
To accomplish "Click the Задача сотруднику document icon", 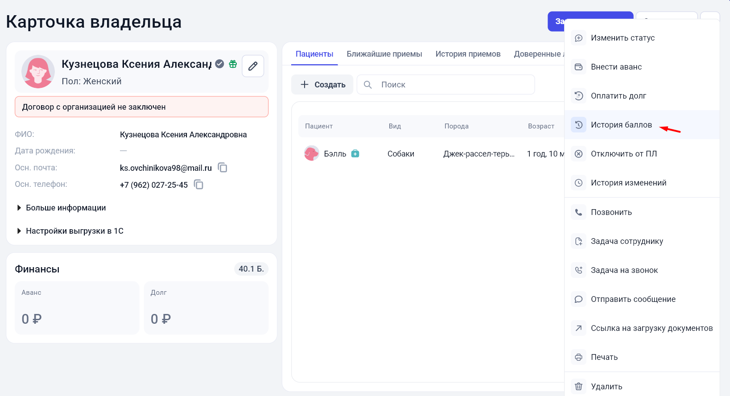I will pos(578,241).
